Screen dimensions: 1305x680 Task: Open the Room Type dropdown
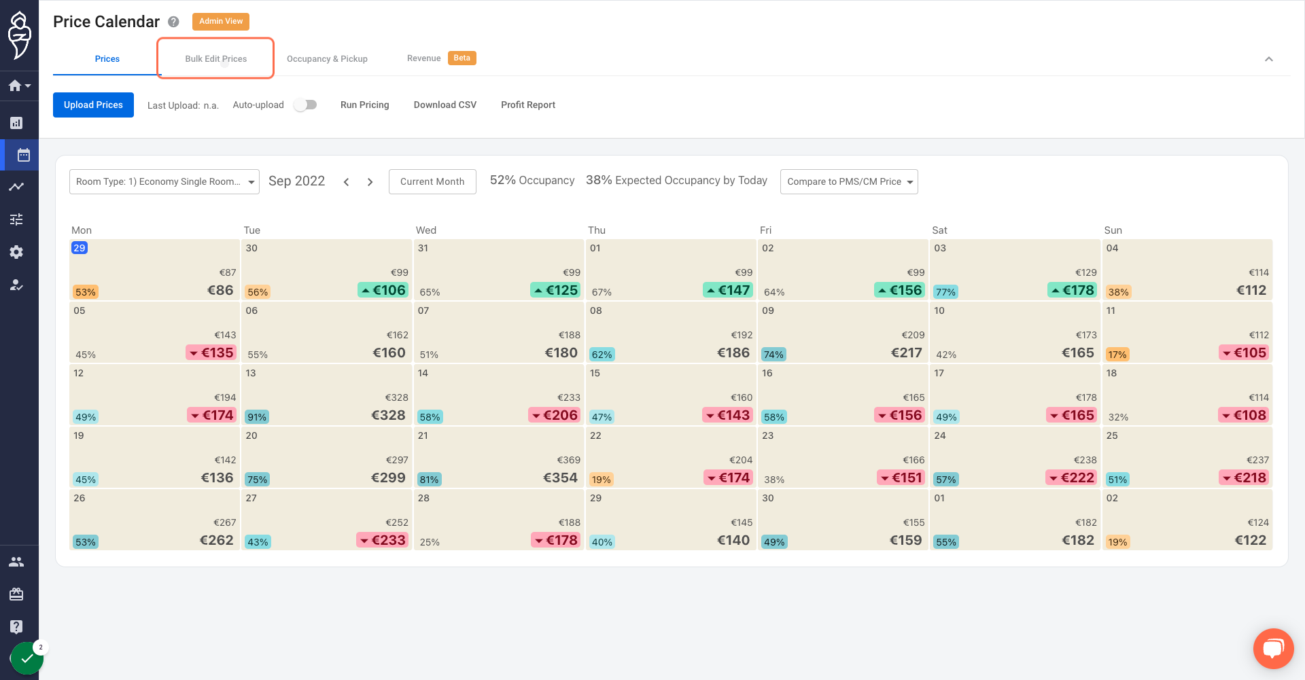tap(164, 181)
